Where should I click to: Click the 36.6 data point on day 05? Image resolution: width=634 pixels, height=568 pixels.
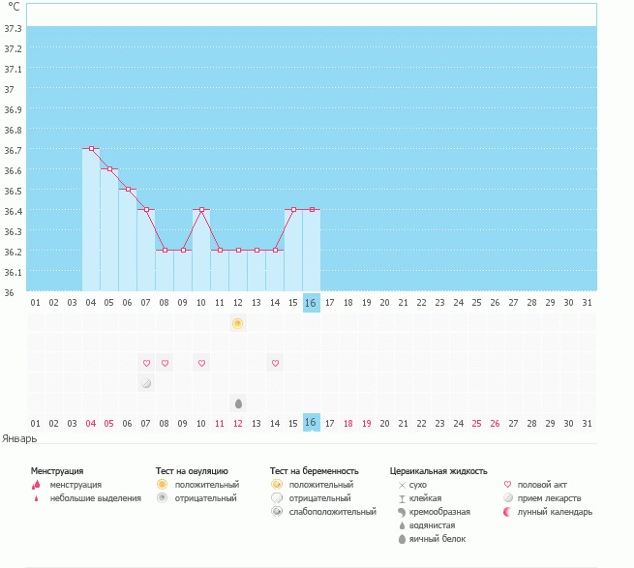tap(109, 169)
